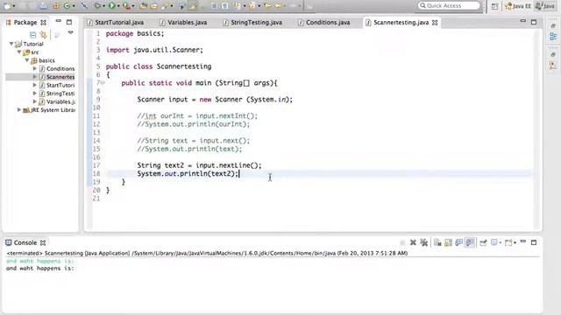Click the import java.util.Scanner line
The image size is (561, 315).
[154, 50]
